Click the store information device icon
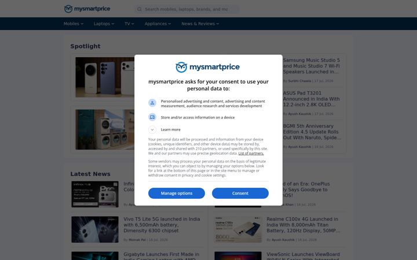The height and width of the screenshot is (260, 417). [x=152, y=117]
